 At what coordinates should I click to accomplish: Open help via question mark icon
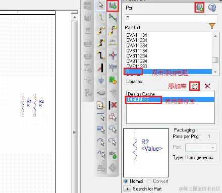212,8
